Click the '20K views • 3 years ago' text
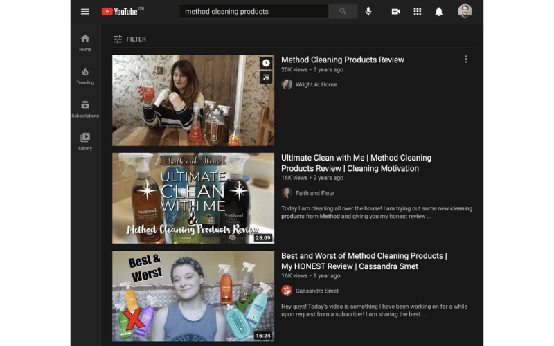 click(x=312, y=70)
